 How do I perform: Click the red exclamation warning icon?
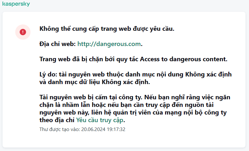[23, 32]
